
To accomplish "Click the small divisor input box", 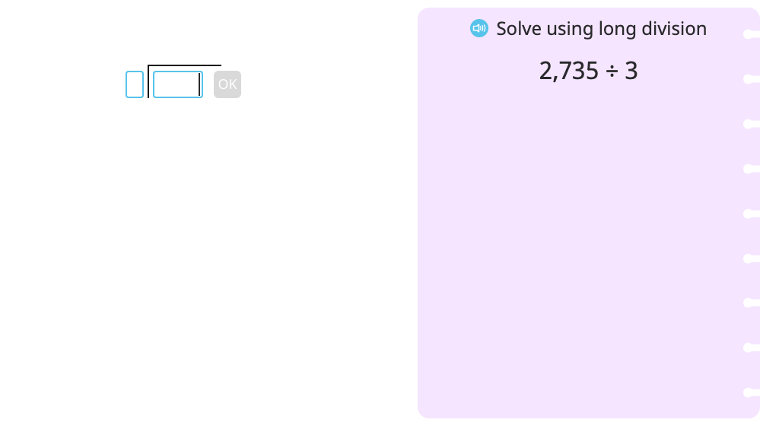I will pos(135,84).
